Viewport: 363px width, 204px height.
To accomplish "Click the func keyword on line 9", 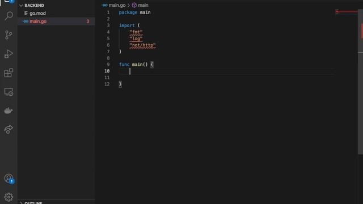I will (x=124, y=65).
